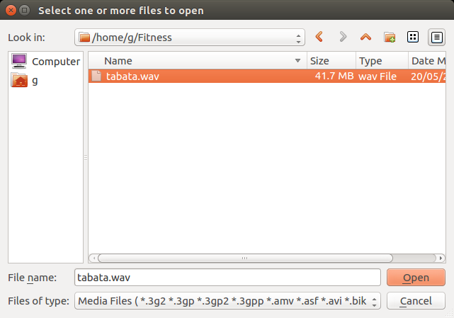The width and height of the screenshot is (454, 318).
Task: Sort files by Size column
Action: [x=330, y=61]
